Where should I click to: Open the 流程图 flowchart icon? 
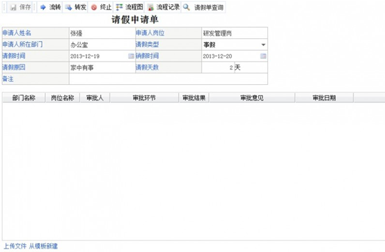coord(119,8)
